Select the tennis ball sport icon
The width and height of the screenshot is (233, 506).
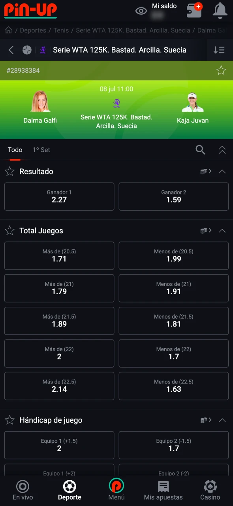tap(27, 50)
